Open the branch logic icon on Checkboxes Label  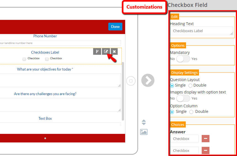point(97,52)
